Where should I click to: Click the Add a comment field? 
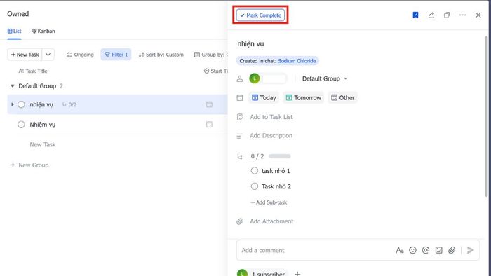pos(315,250)
